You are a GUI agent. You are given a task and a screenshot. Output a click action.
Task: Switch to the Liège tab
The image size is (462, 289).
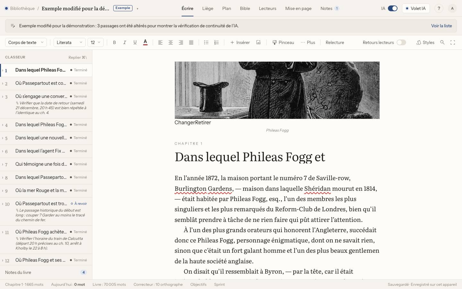208,8
